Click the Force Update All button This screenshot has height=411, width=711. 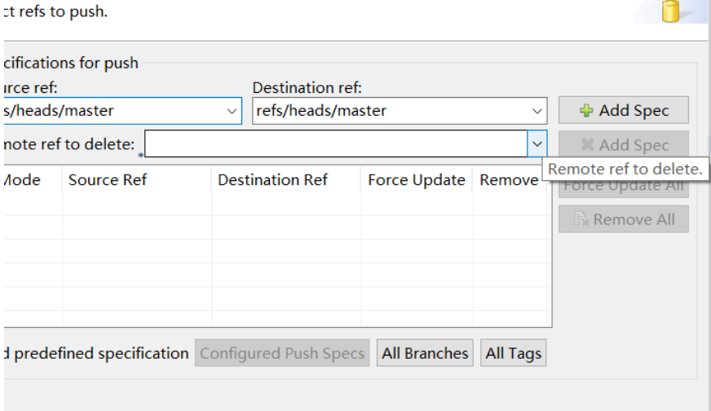[623, 187]
